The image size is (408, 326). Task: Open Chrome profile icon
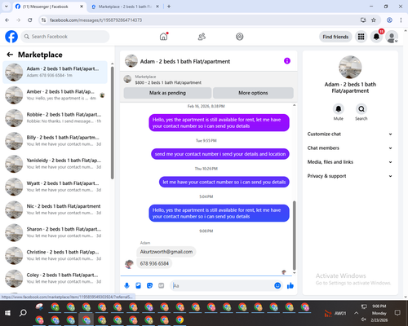click(389, 20)
